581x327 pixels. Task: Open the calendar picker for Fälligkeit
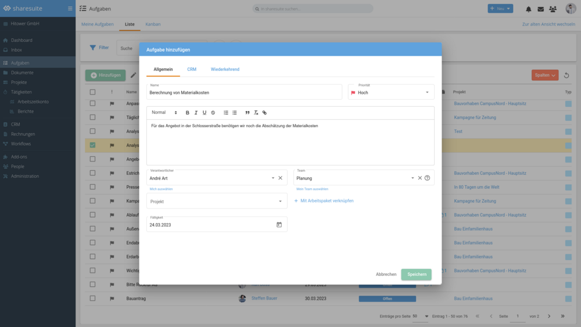(x=279, y=225)
